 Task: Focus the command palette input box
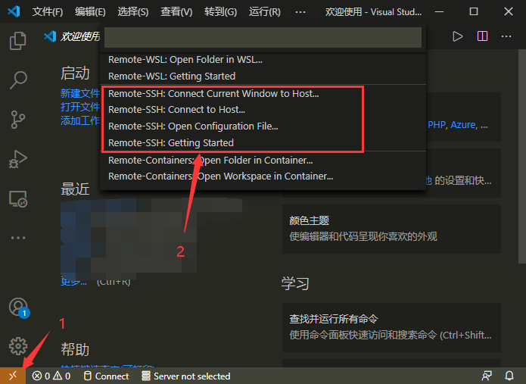click(x=263, y=37)
